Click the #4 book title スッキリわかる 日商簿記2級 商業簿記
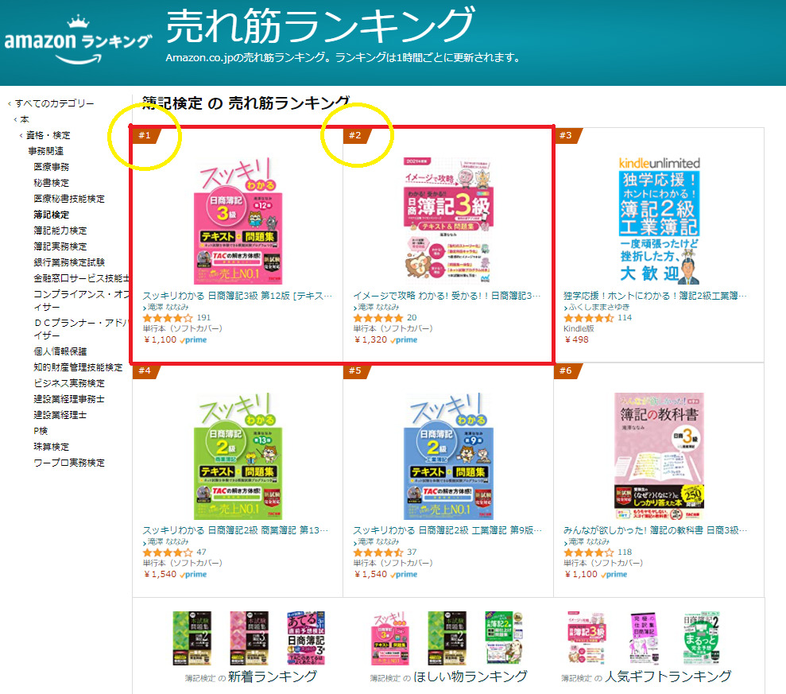The image size is (786, 694). click(235, 530)
